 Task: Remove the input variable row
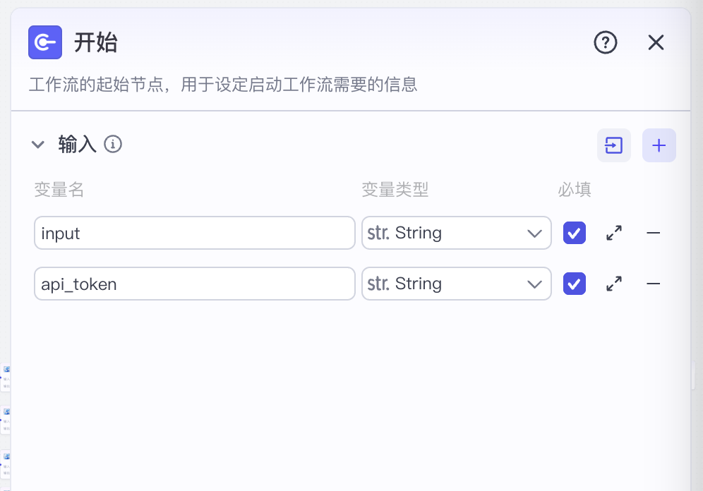[654, 233]
